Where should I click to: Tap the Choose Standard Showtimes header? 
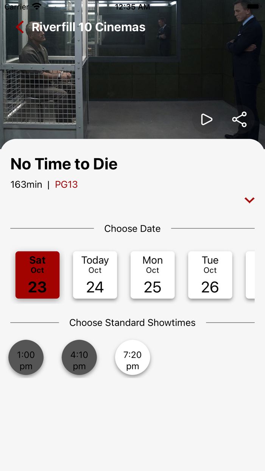coord(132,323)
